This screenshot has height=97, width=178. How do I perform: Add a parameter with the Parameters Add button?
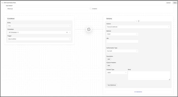coord(109,59)
